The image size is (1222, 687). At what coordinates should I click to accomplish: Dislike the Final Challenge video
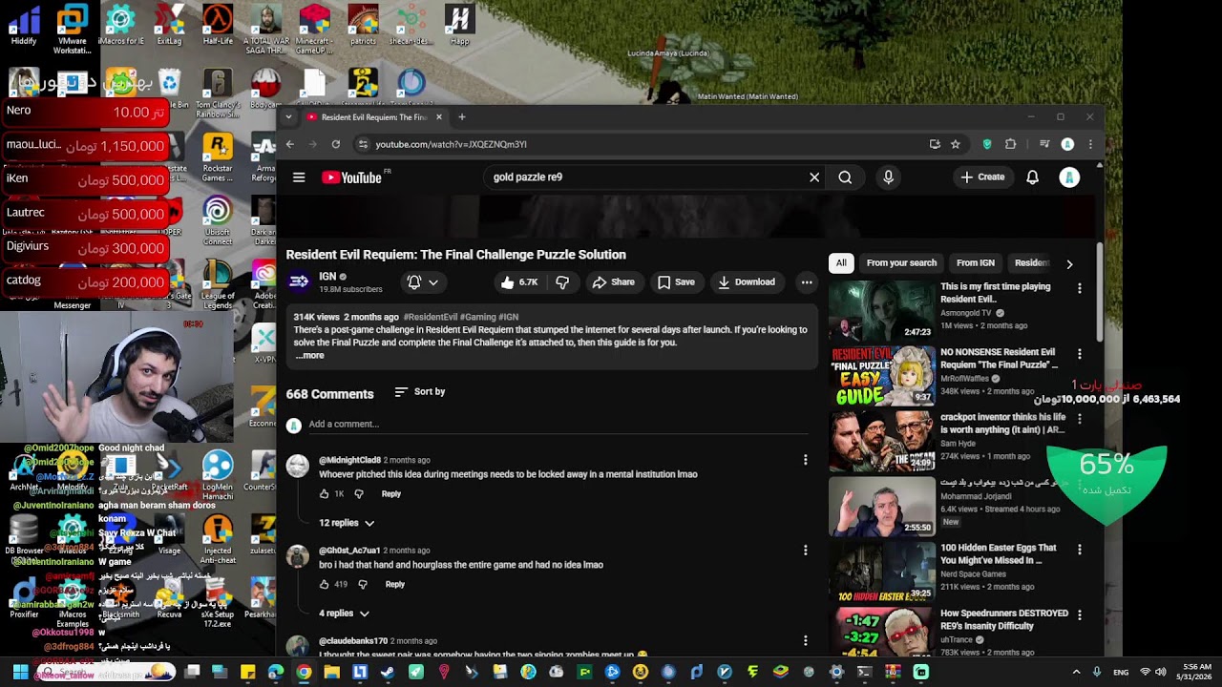[562, 282]
